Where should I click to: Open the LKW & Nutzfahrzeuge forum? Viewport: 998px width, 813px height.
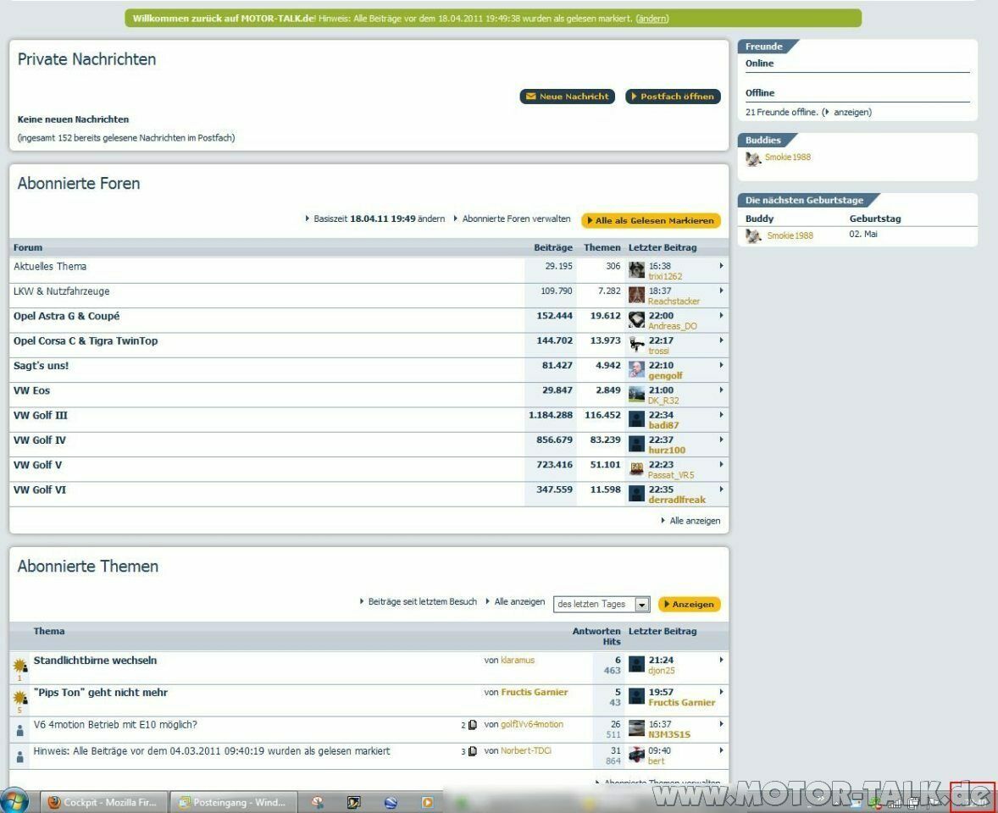(x=61, y=291)
